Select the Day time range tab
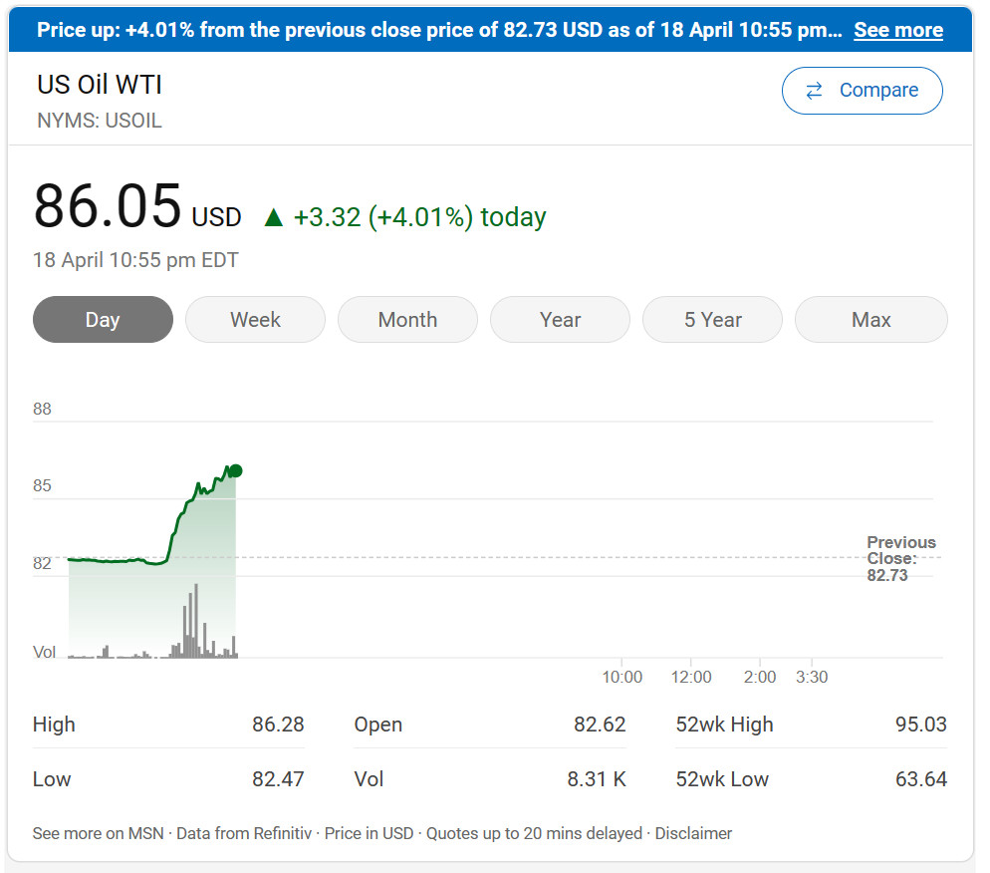The height and width of the screenshot is (873, 990). (x=103, y=320)
